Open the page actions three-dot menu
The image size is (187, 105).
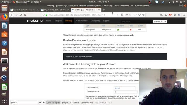tap(136, 15)
